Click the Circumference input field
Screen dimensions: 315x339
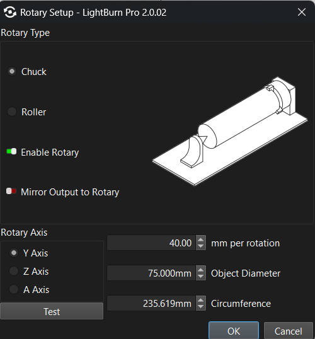[152, 303]
